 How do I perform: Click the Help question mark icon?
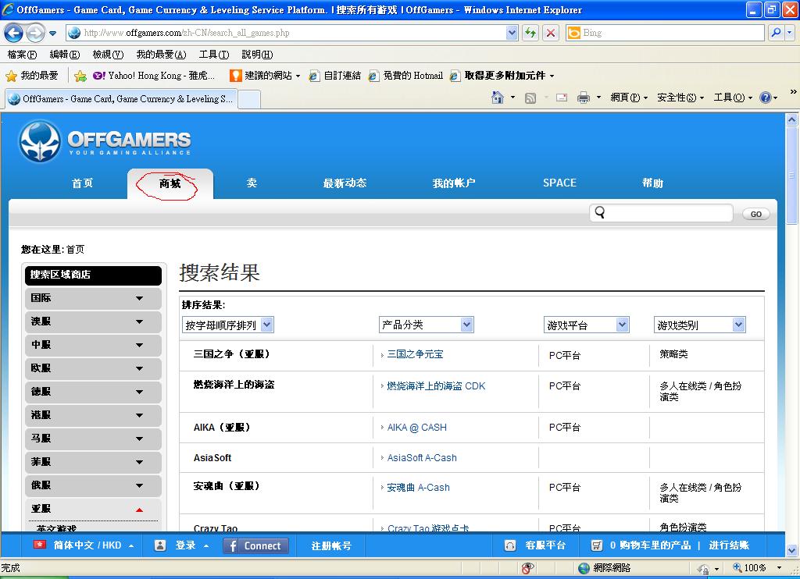click(766, 98)
